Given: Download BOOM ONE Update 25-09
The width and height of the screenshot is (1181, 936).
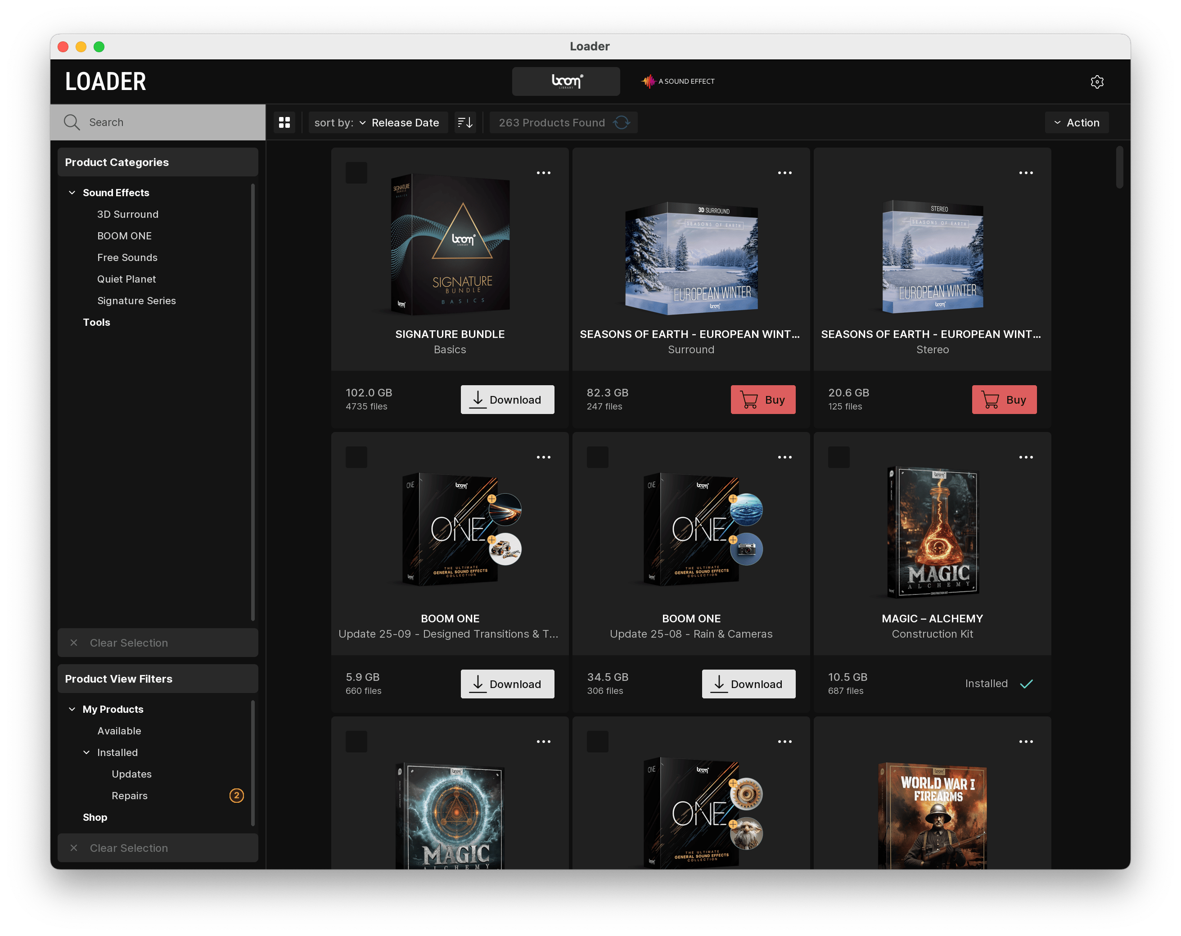Looking at the screenshot, I should click(x=507, y=684).
